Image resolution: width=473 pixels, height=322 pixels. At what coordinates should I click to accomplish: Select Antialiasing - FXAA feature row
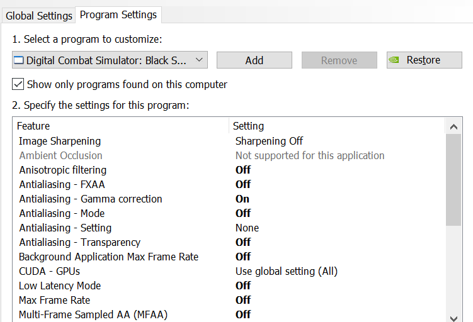pos(229,184)
